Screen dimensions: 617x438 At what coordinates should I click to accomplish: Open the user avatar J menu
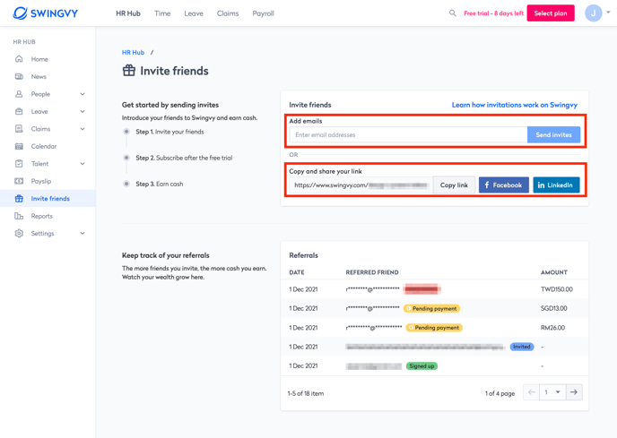click(x=593, y=13)
